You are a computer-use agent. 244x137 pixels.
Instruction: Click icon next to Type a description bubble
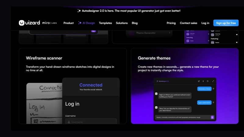click(x=213, y=103)
